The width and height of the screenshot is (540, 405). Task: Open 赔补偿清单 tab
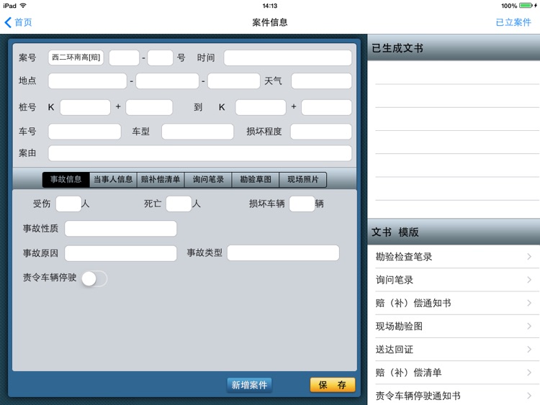(161, 179)
